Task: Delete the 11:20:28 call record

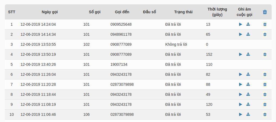Action: [265, 84]
